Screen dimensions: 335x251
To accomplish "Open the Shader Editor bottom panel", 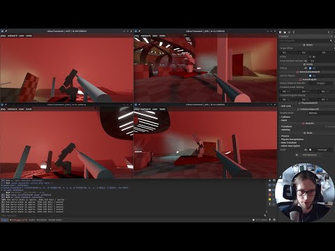I will pyautogui.click(x=55, y=220).
